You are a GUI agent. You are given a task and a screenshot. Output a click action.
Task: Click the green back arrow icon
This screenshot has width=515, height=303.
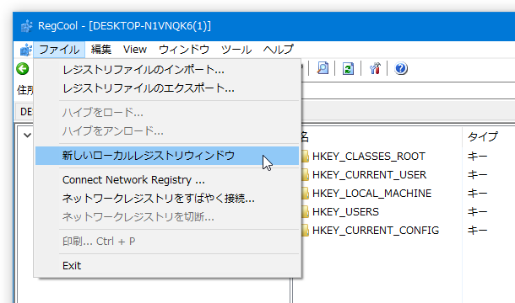tap(23, 69)
